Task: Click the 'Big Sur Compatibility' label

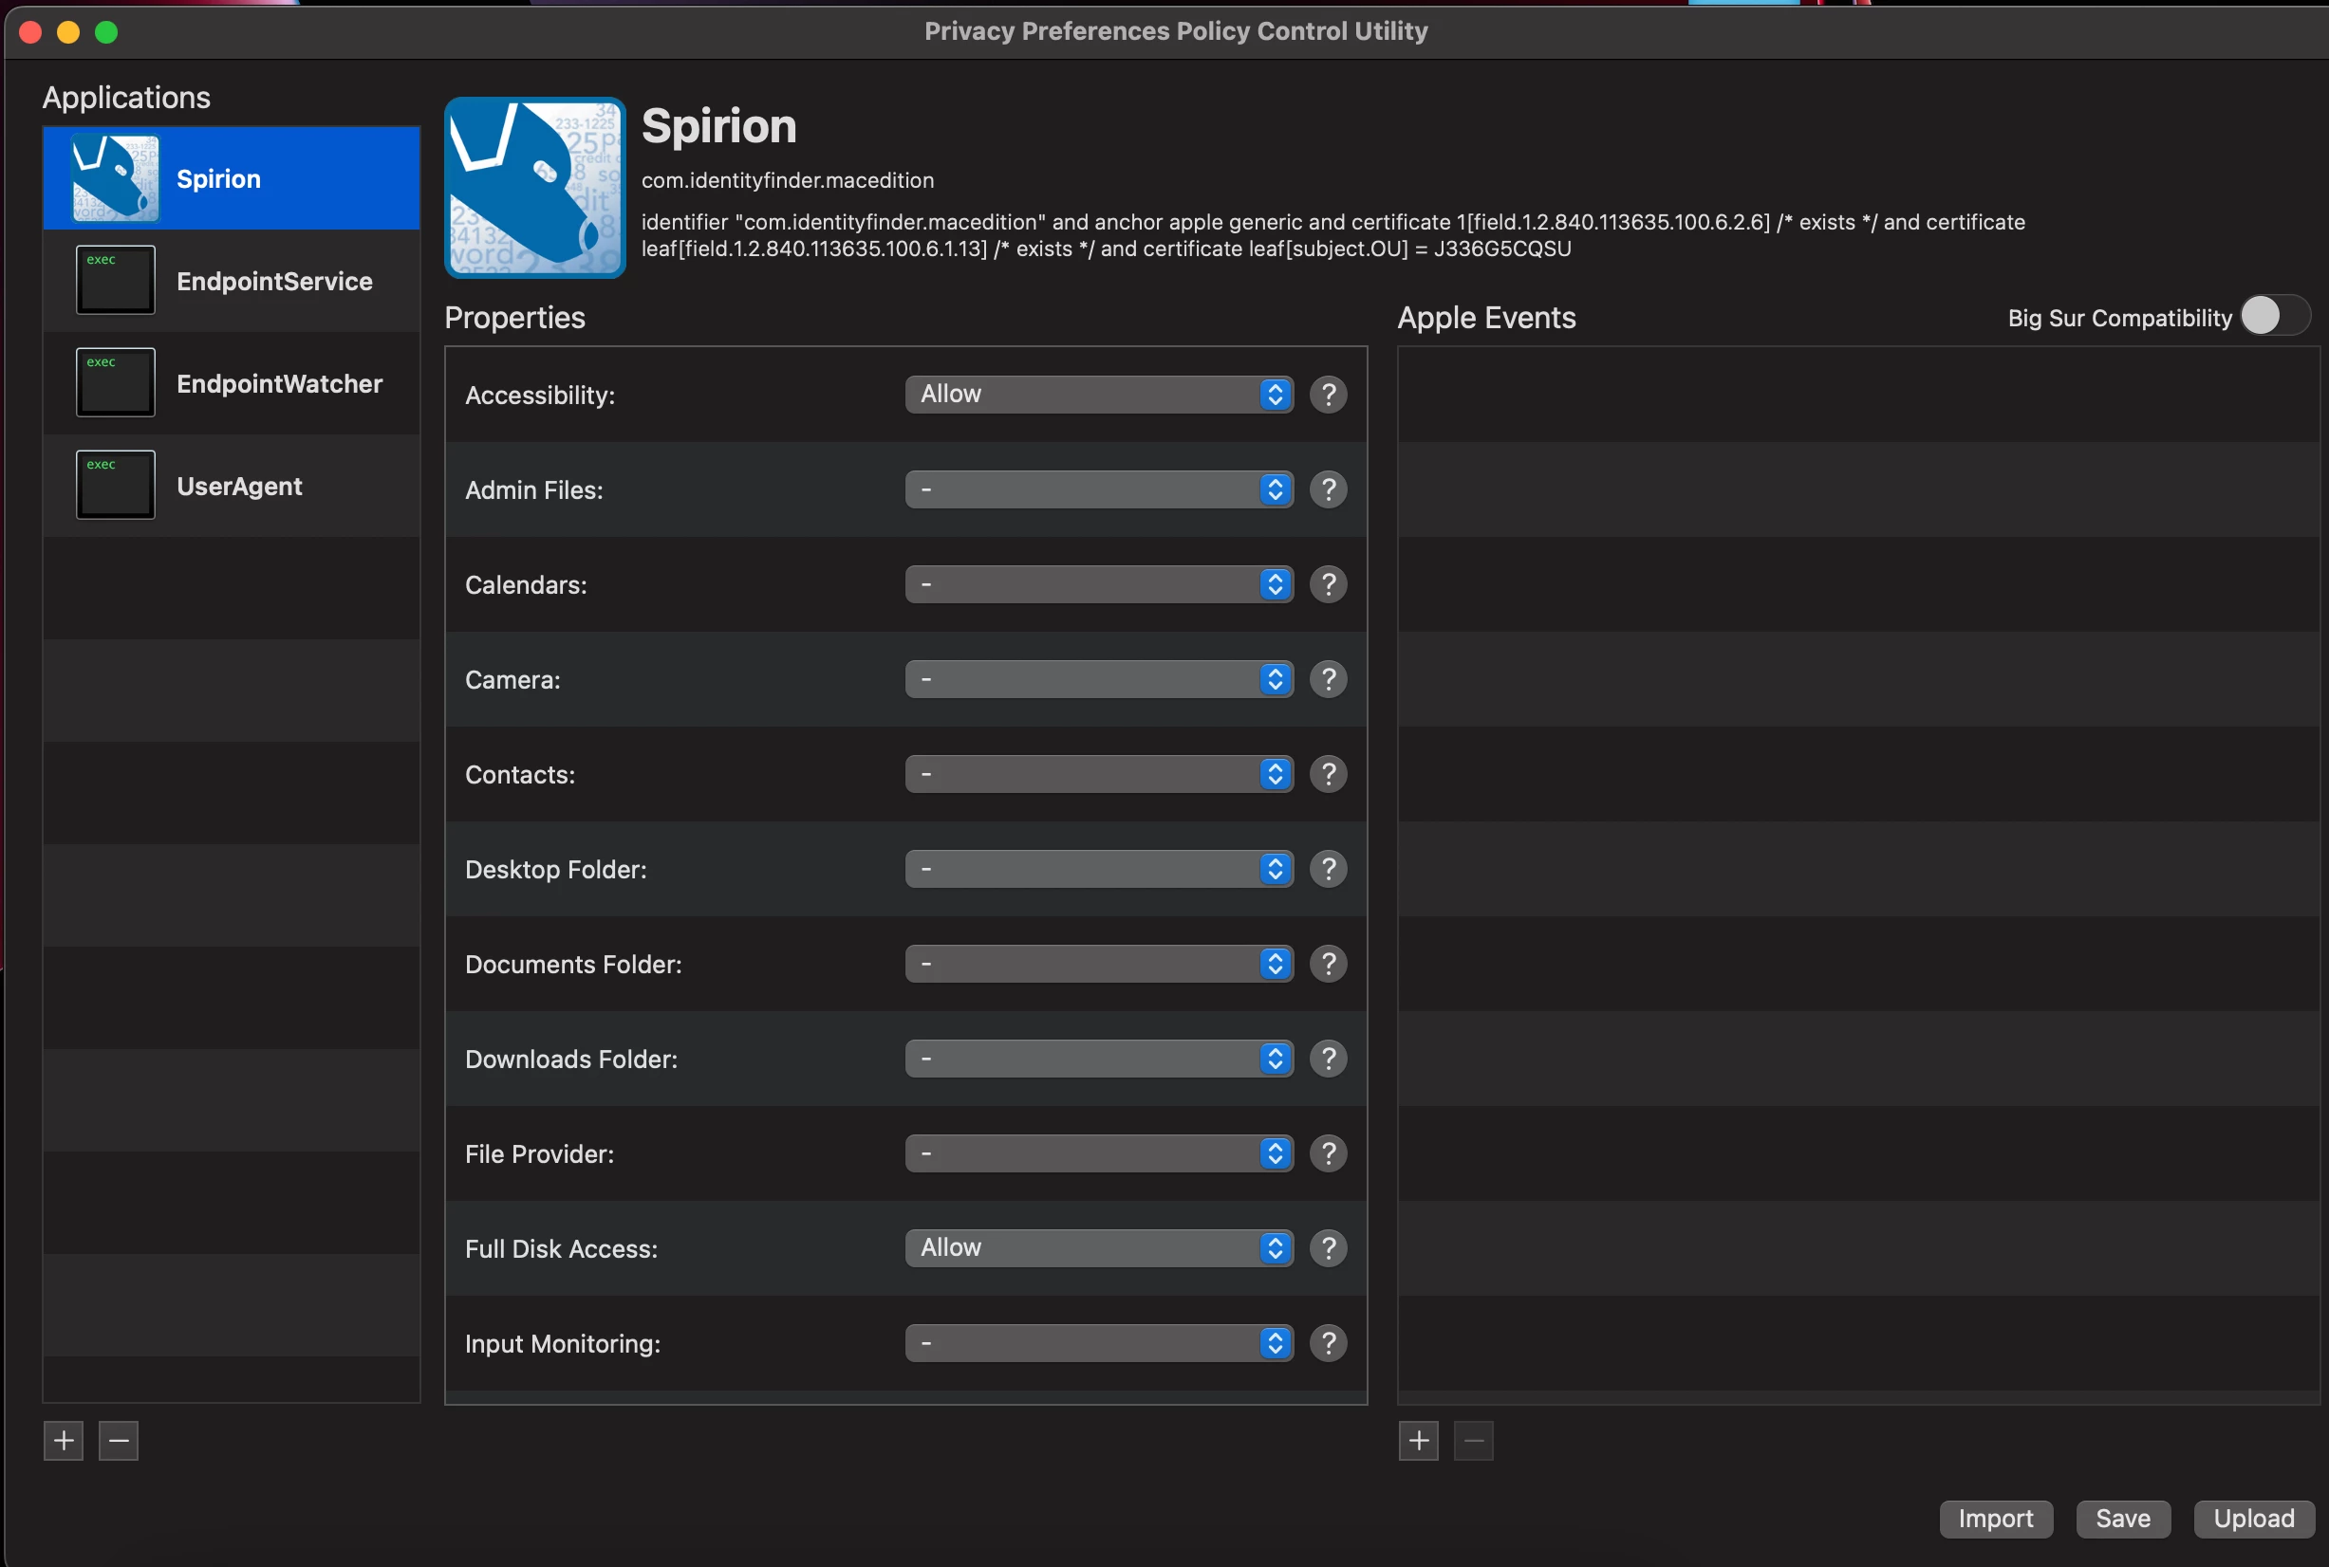Action: point(2119,318)
